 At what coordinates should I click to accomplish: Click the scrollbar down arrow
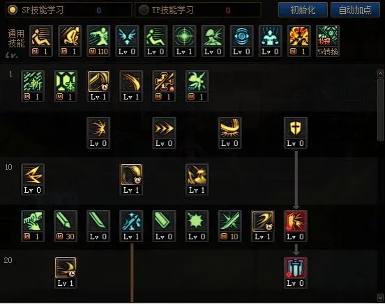380,298
